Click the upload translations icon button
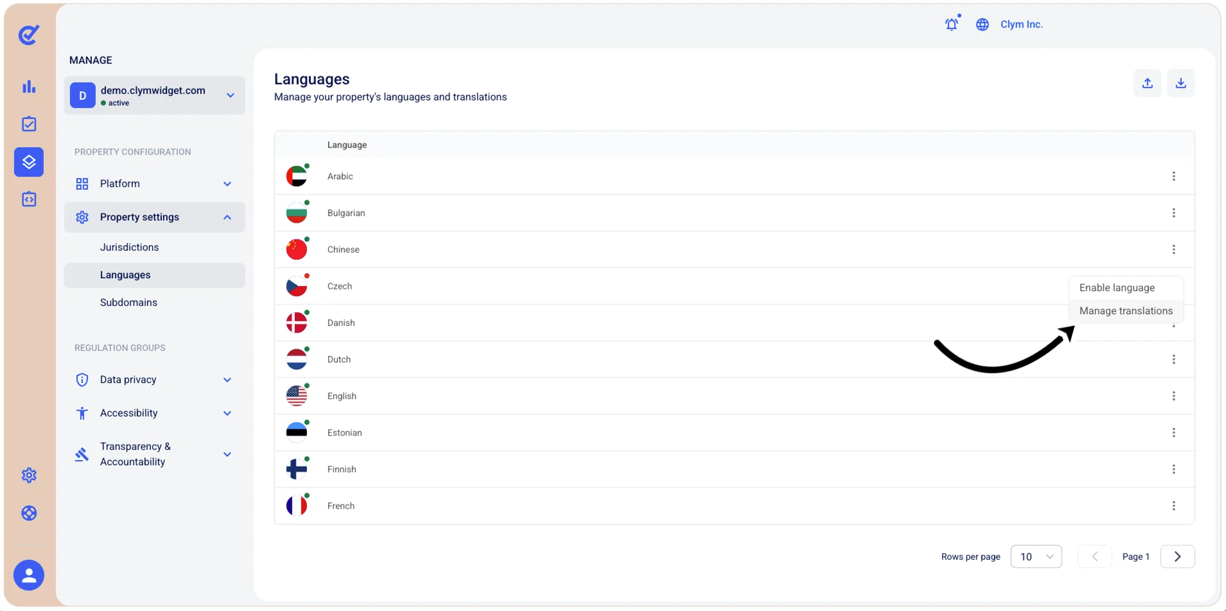 [x=1147, y=83]
